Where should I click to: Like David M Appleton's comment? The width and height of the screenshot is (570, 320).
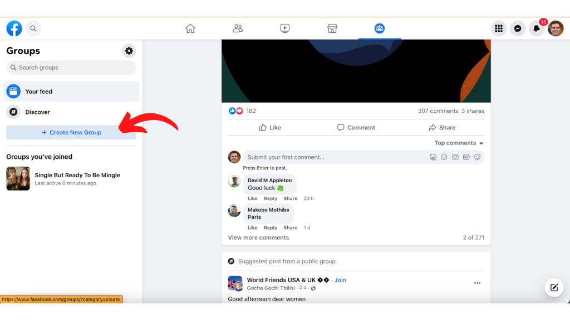pos(253,198)
